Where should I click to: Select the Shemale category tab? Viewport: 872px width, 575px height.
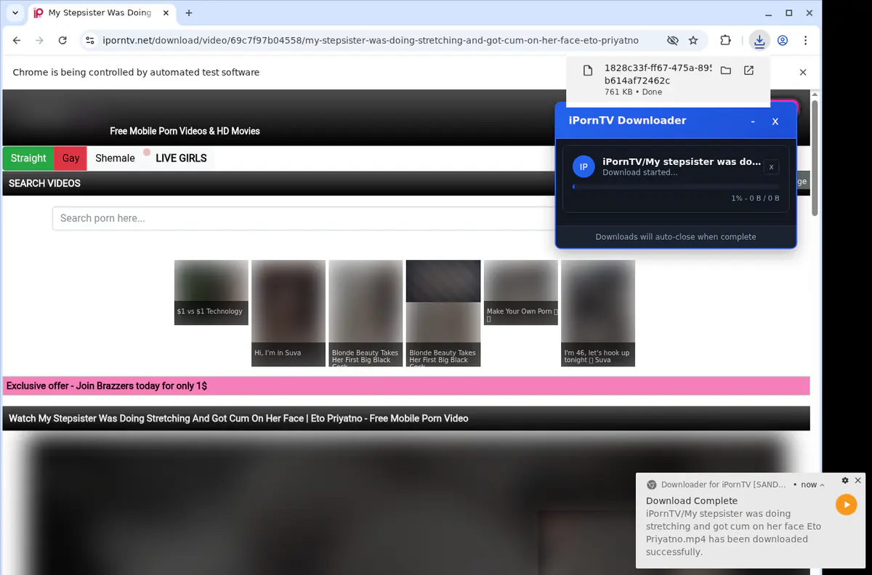click(x=115, y=158)
